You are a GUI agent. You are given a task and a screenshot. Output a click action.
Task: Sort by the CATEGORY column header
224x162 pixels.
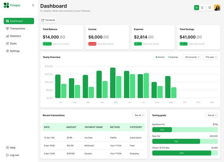coord(136,127)
